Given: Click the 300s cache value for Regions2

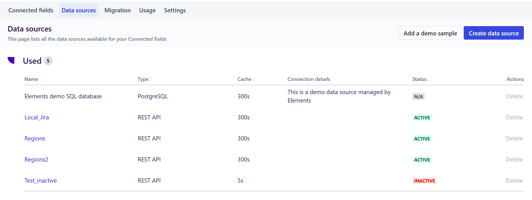Looking at the screenshot, I should 243,160.
